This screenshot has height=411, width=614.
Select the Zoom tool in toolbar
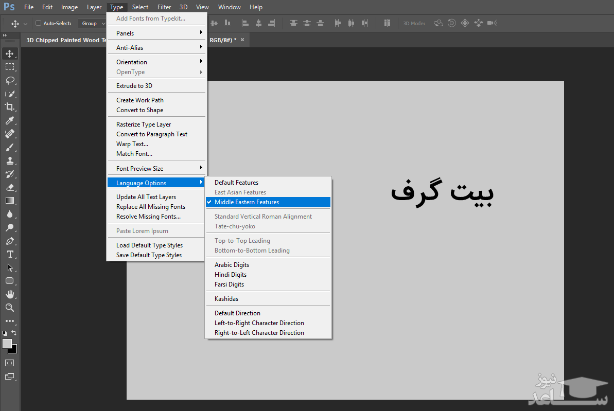coord(10,308)
